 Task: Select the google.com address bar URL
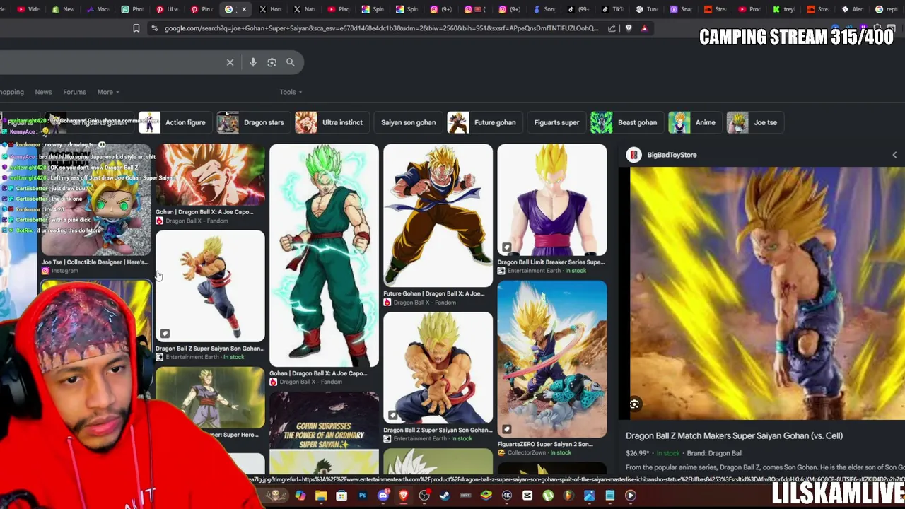click(381, 28)
